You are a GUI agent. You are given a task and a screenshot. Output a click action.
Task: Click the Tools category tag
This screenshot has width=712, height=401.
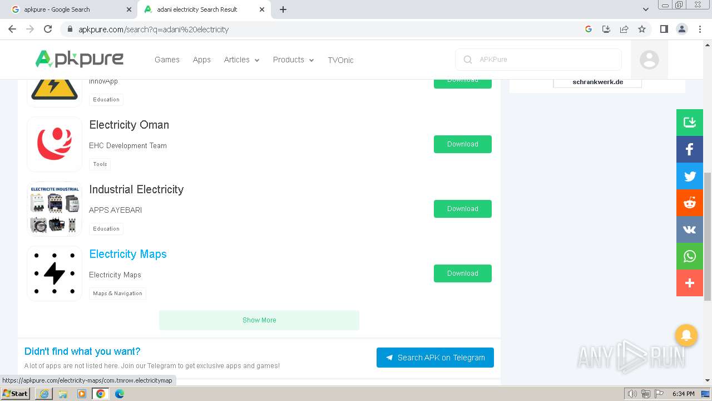100,164
